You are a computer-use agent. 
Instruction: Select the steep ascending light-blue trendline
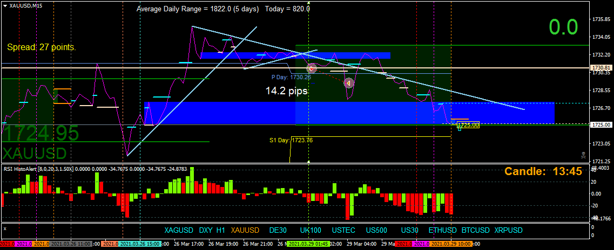[x=192, y=91]
